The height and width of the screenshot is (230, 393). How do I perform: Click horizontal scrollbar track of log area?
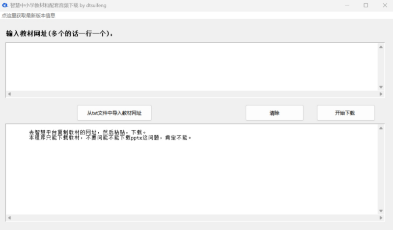click(x=192, y=217)
